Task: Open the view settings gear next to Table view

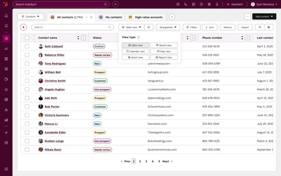Action: [x=148, y=27]
